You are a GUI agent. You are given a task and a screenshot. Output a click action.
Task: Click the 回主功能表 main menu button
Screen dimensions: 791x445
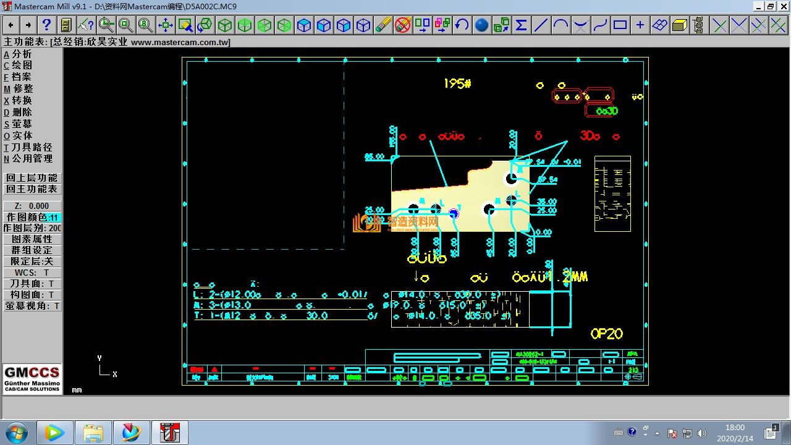point(32,189)
